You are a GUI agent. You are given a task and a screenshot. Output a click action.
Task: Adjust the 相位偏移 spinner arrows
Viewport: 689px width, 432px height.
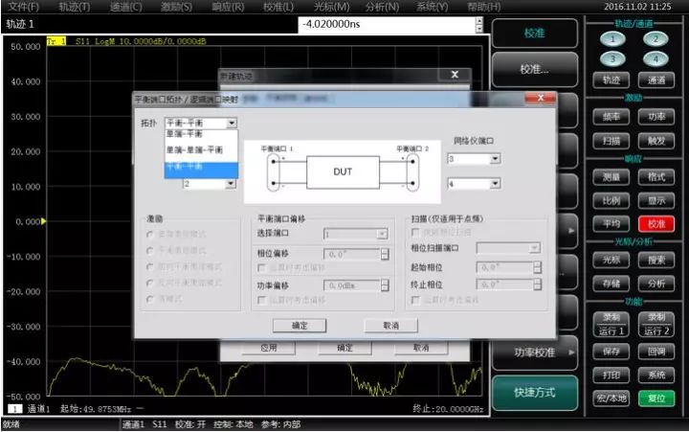385,254
